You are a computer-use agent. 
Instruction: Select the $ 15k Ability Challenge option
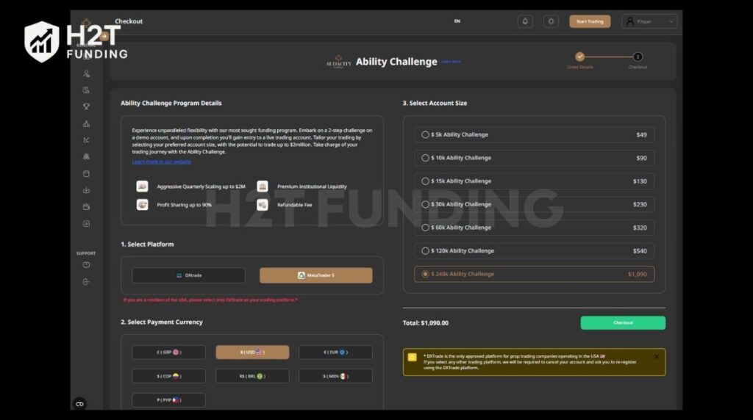[534, 181]
